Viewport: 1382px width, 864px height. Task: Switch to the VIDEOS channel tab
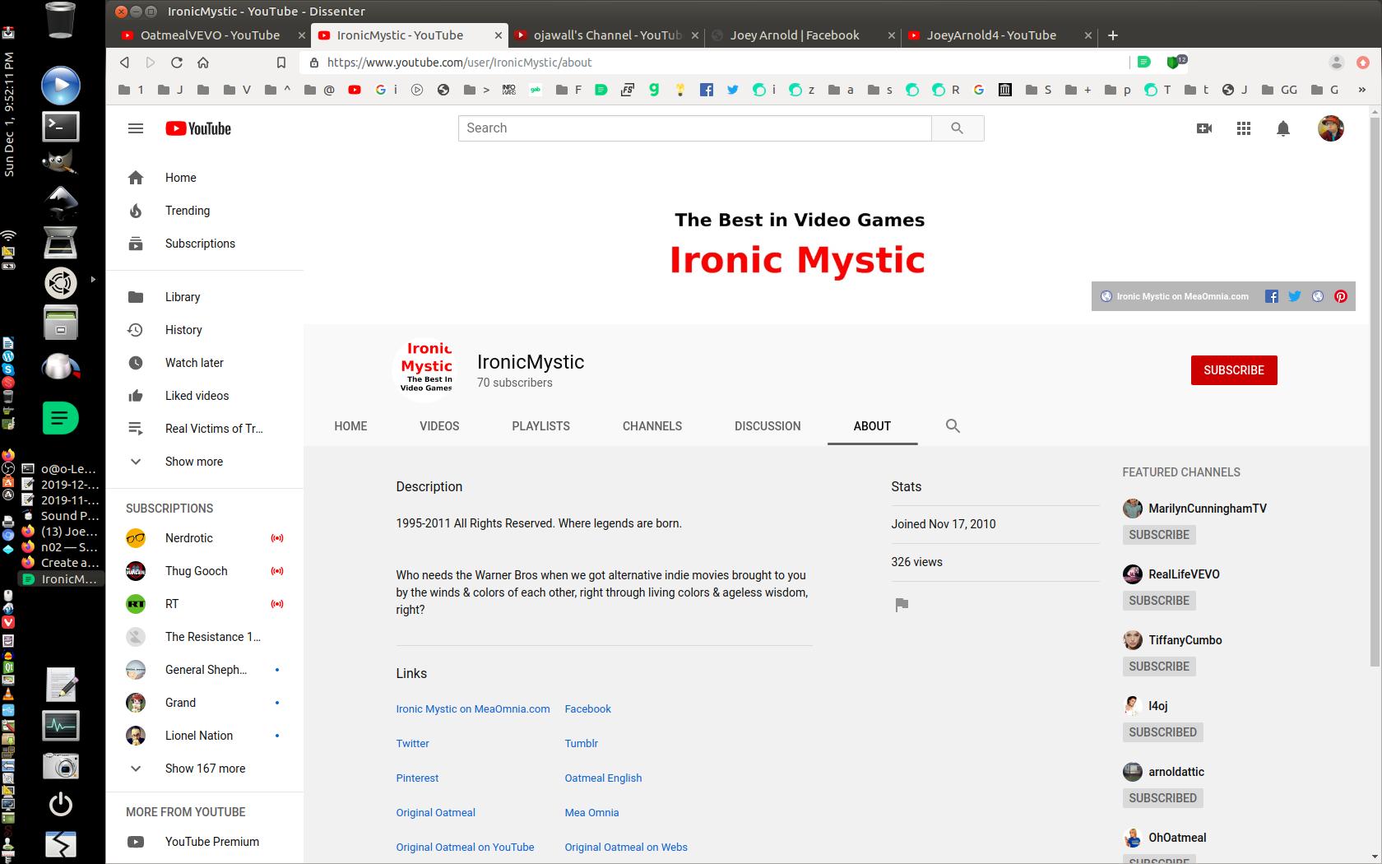(439, 426)
